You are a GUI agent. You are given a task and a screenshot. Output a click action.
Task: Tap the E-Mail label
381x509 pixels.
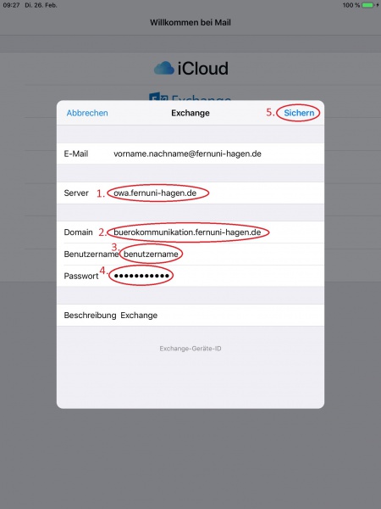[76, 154]
